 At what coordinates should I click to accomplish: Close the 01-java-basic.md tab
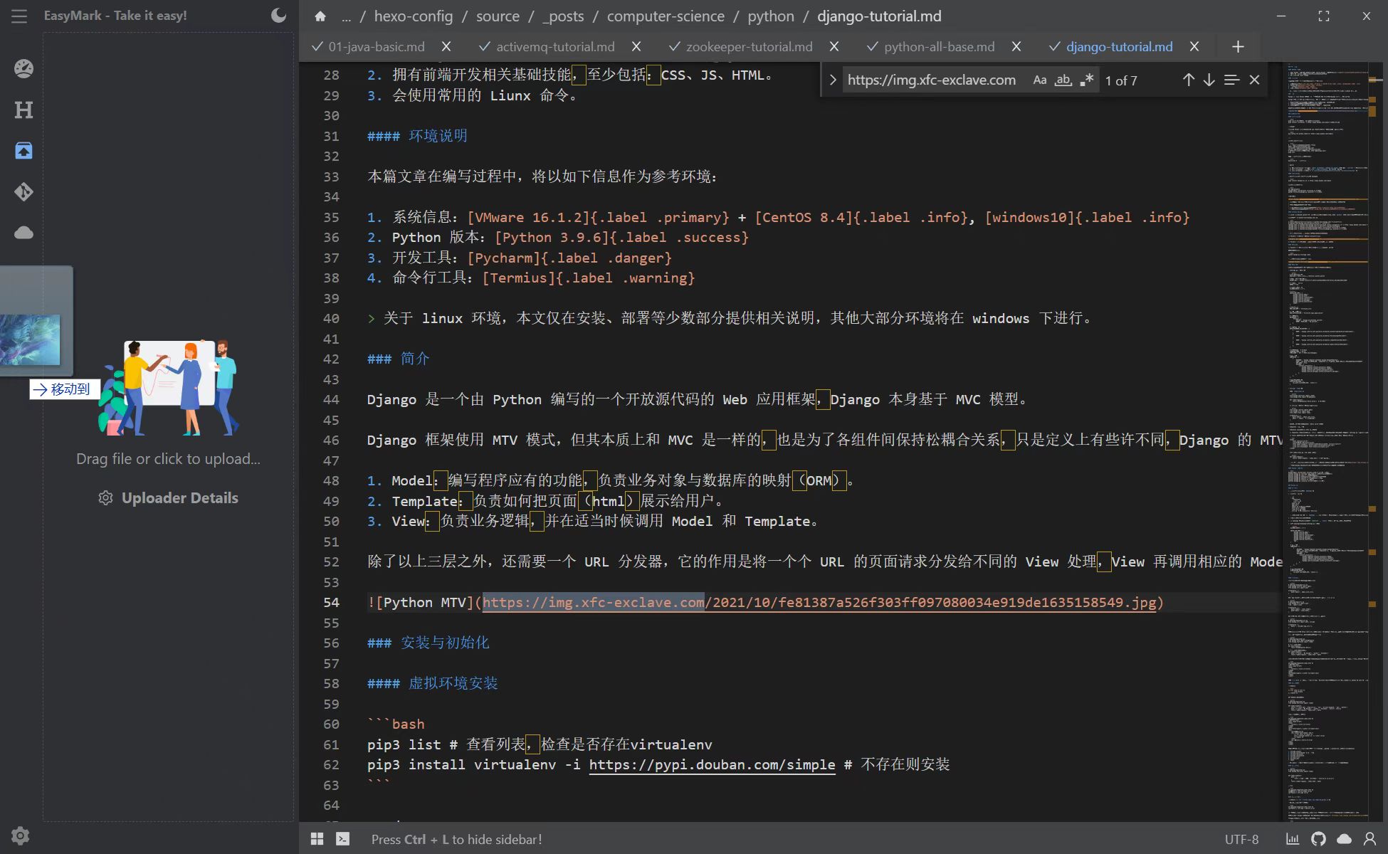(446, 46)
